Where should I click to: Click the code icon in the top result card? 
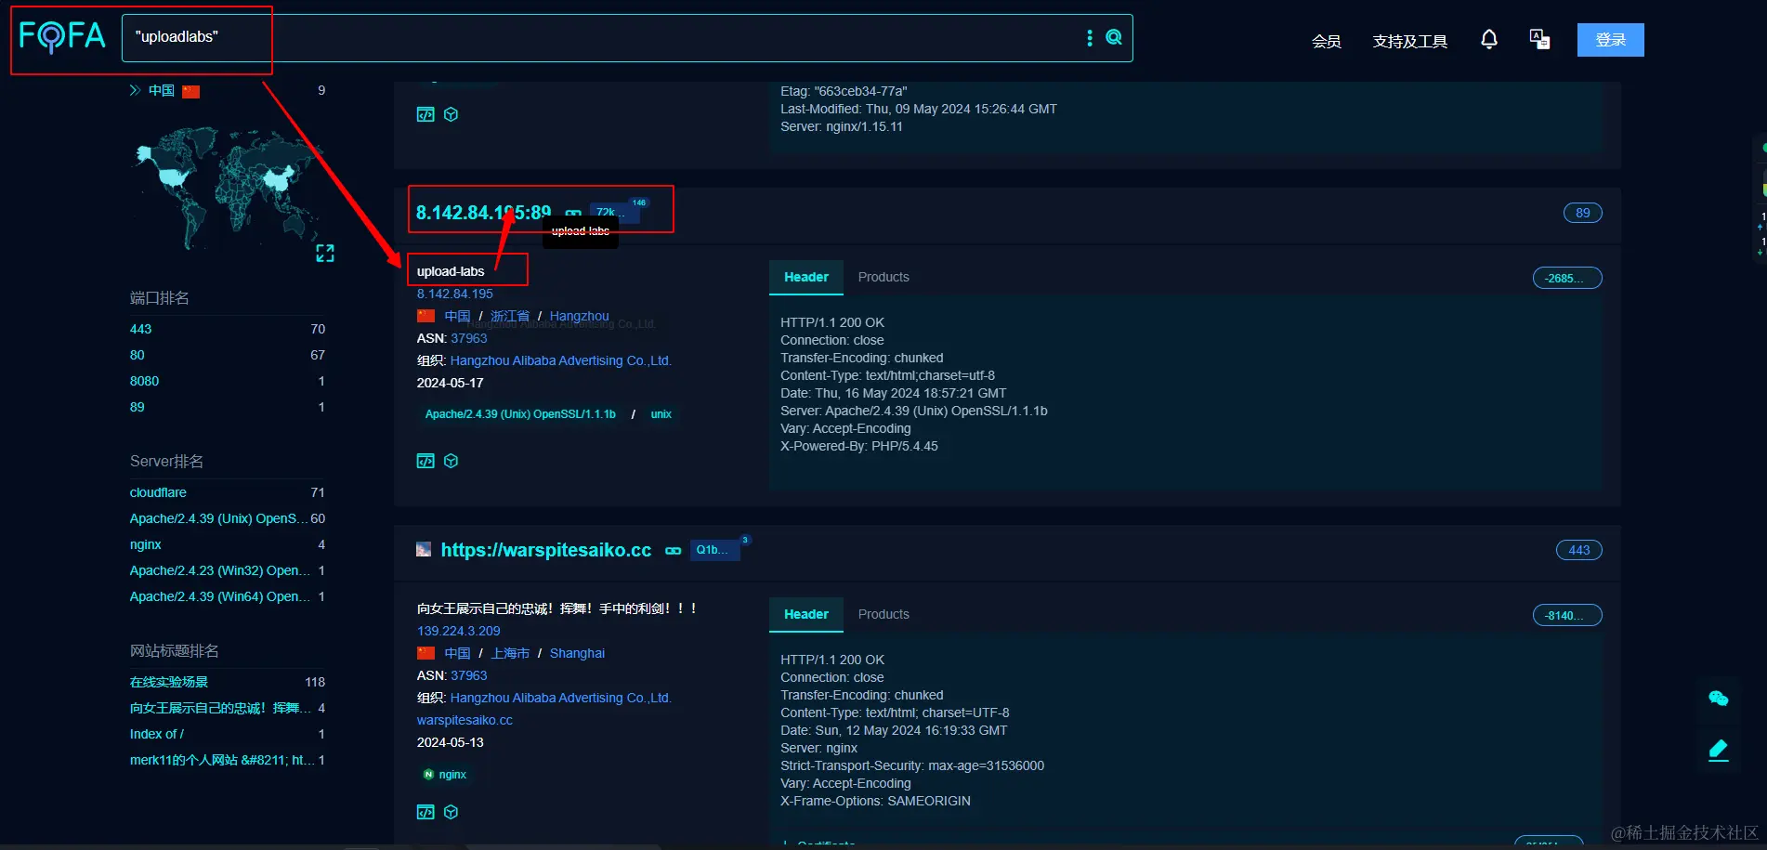[x=425, y=114]
